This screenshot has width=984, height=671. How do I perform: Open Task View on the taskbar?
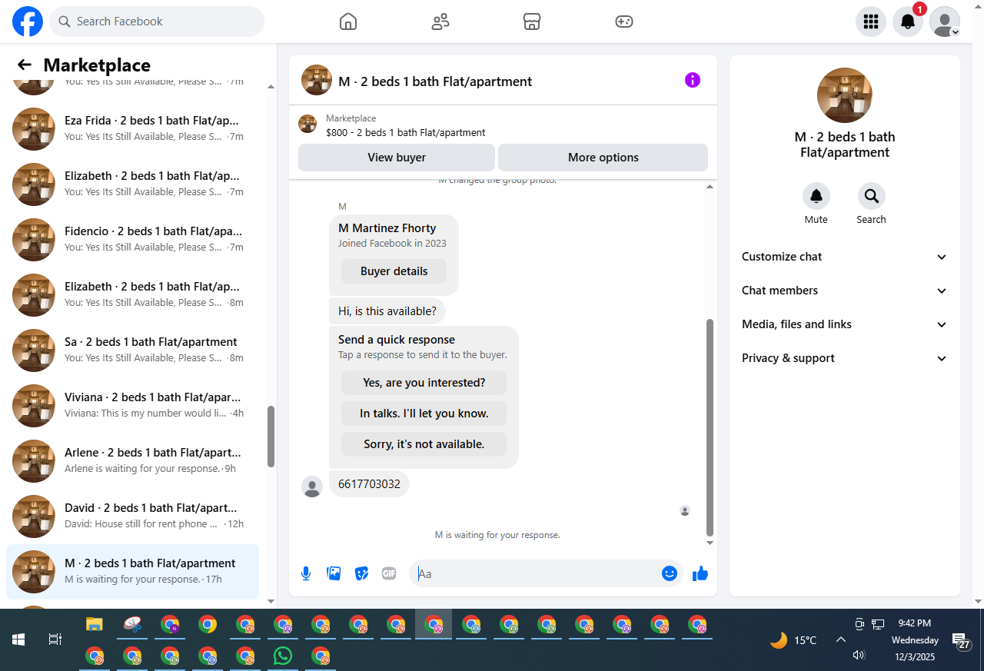pos(55,639)
